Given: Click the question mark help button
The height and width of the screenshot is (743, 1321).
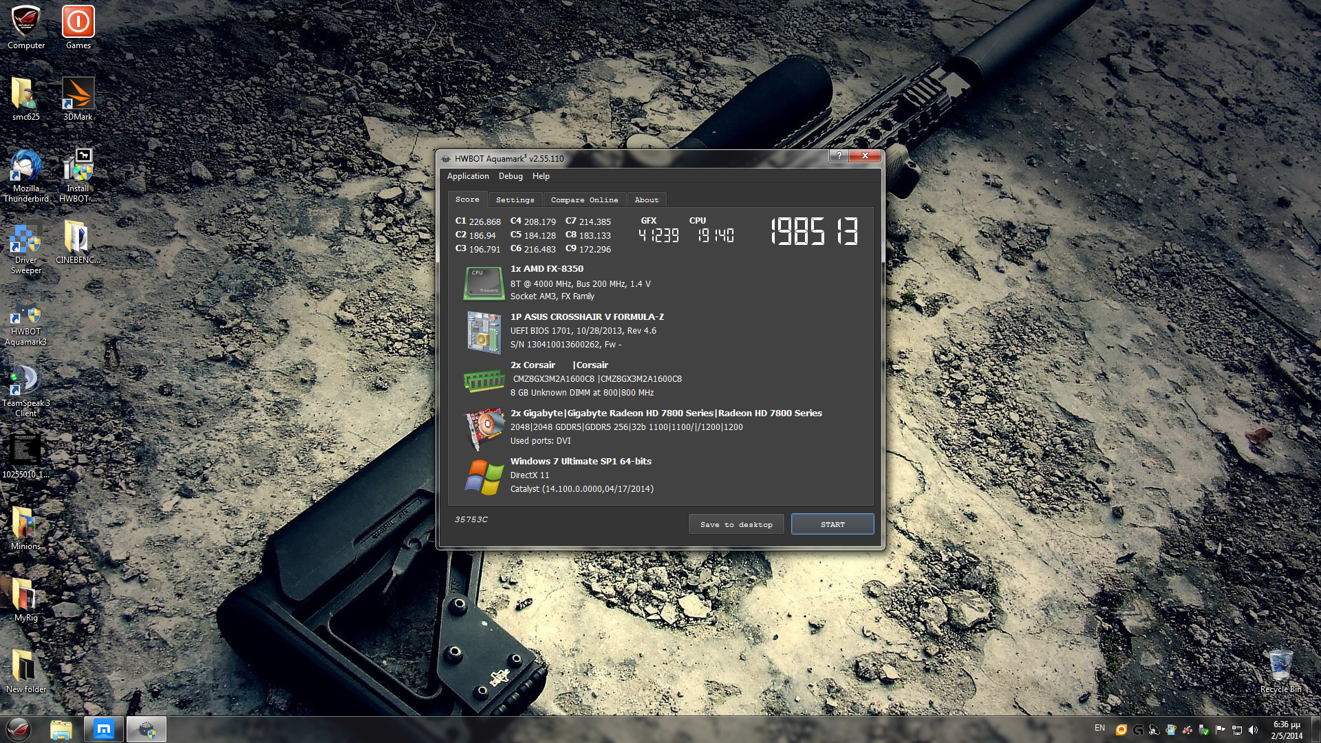Looking at the screenshot, I should pyautogui.click(x=839, y=155).
